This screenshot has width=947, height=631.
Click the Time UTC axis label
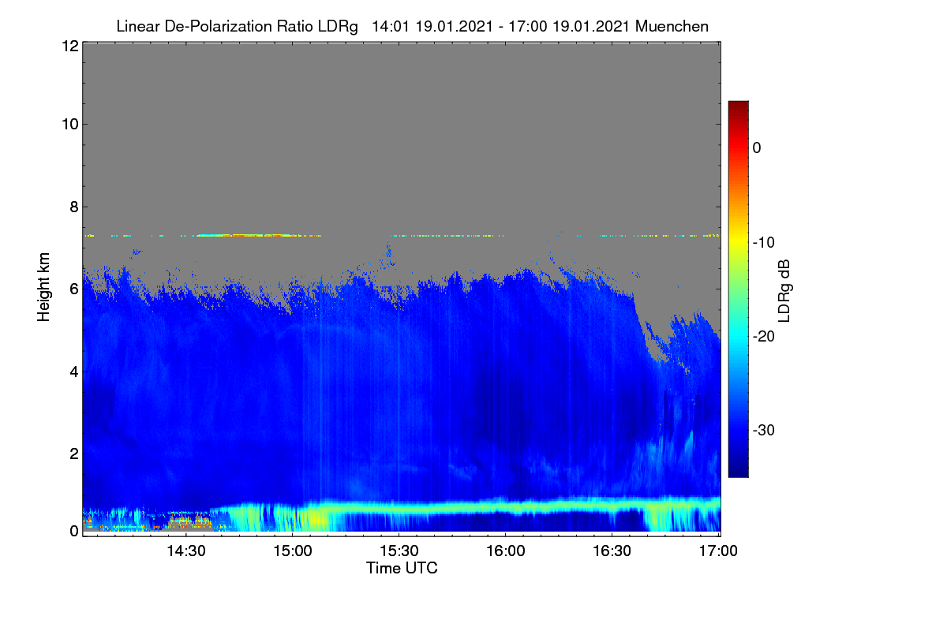coord(402,568)
